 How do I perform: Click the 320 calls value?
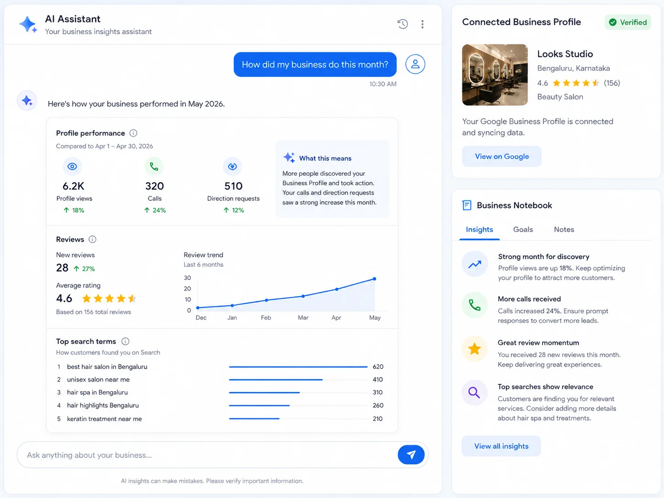pos(155,186)
